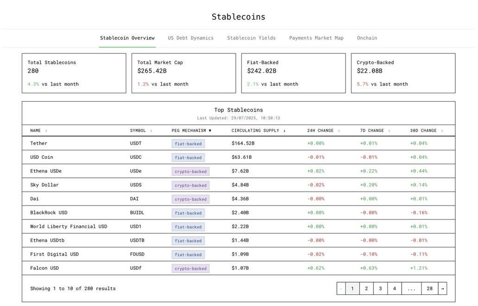Screen dimensions: 478x306
Task: Go to page 2 of results
Action: (366, 288)
